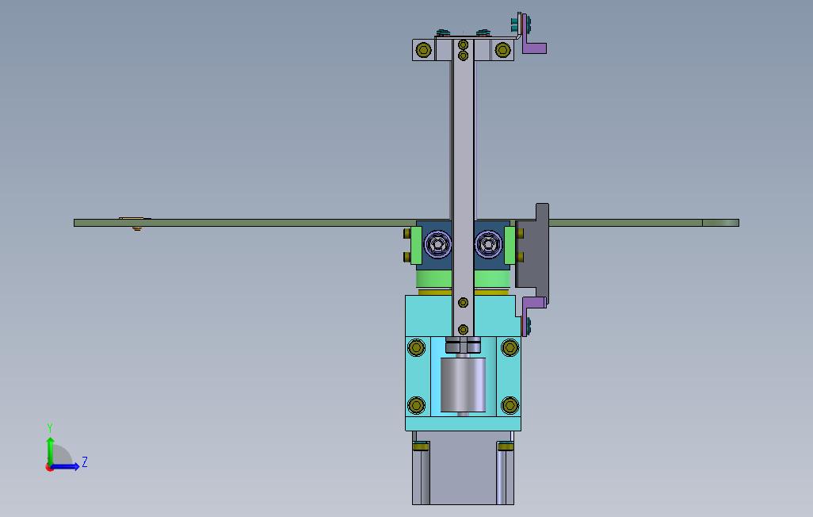
Task: Select the right bolt on the top crossbar bracket
Action: coord(502,50)
